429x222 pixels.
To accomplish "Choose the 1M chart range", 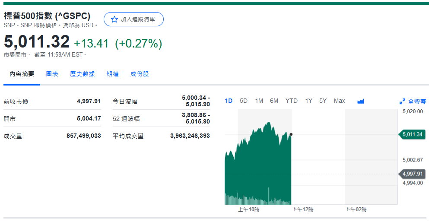I will (259, 101).
